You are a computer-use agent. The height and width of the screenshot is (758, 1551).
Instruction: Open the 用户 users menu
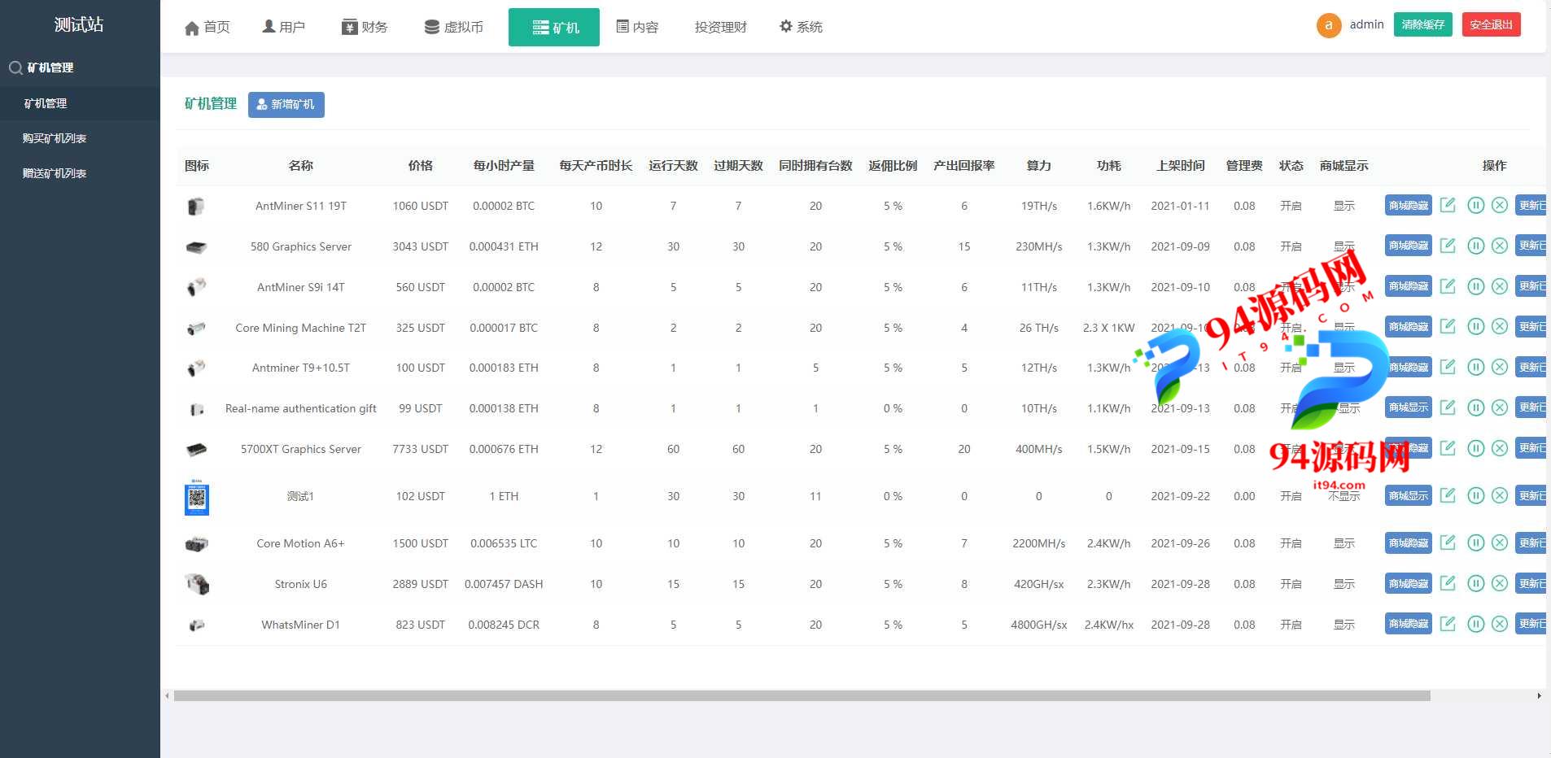(283, 27)
